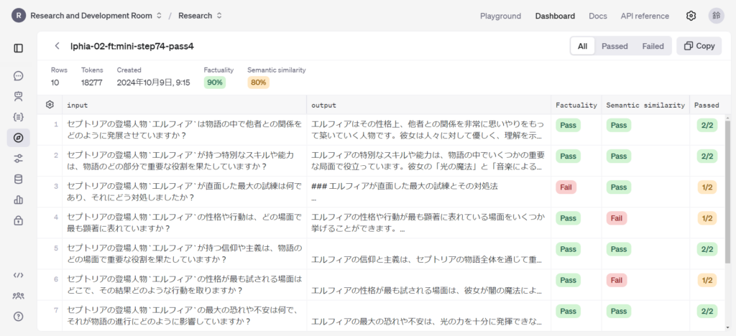Open the Fine-tuning sliders icon
The width and height of the screenshot is (736, 336).
coord(18,159)
